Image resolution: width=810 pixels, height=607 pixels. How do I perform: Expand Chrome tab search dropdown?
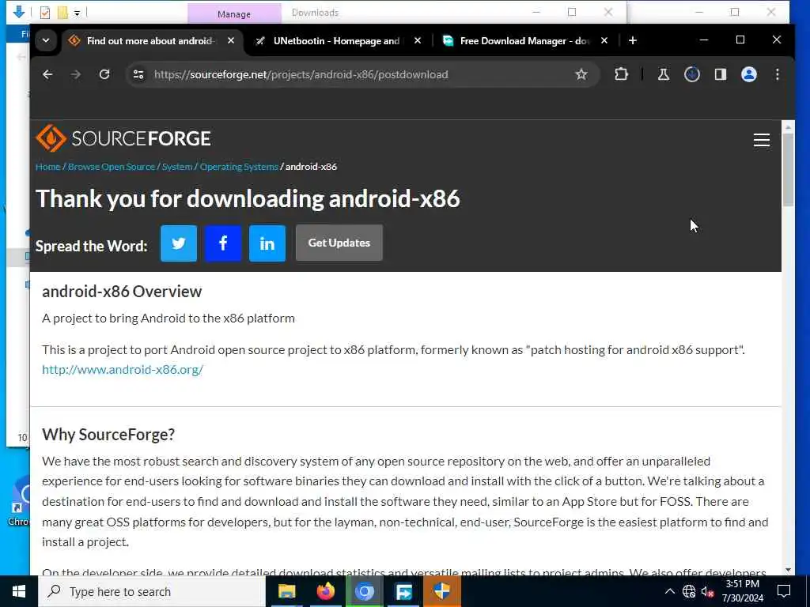coord(46,40)
